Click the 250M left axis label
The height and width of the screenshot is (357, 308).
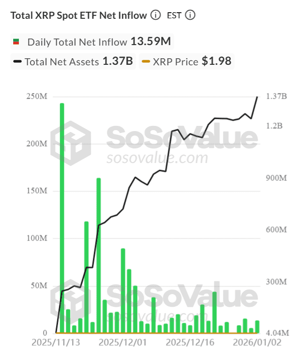36,96
